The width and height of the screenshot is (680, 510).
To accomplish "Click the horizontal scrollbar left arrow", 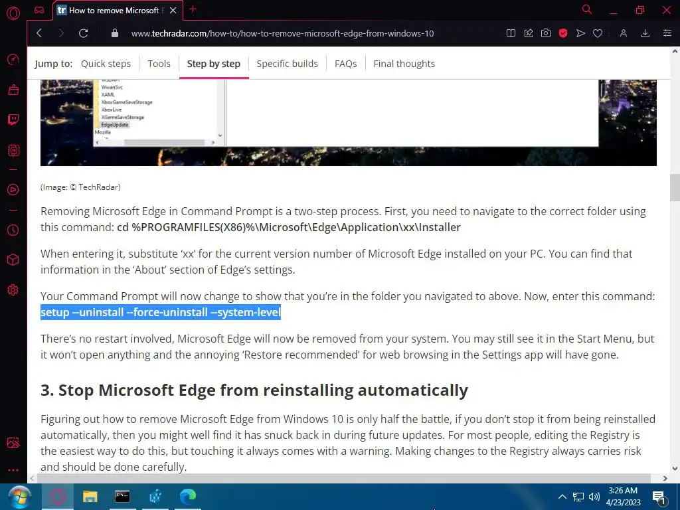I will (32, 478).
